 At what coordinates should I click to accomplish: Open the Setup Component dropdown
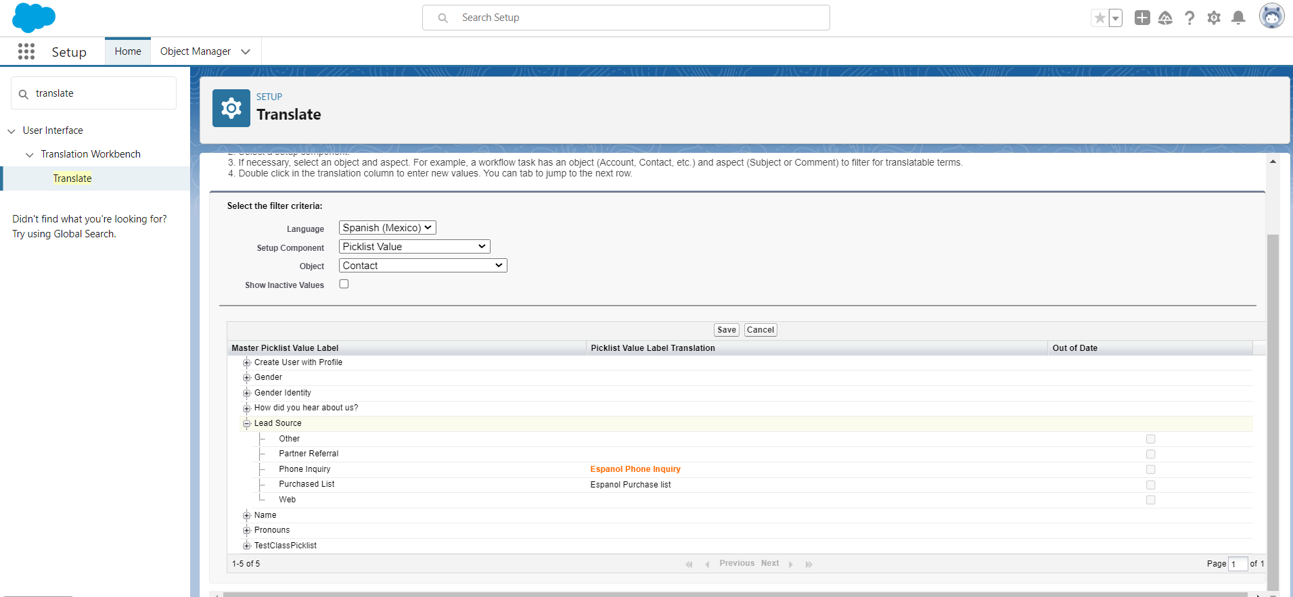pyautogui.click(x=414, y=247)
